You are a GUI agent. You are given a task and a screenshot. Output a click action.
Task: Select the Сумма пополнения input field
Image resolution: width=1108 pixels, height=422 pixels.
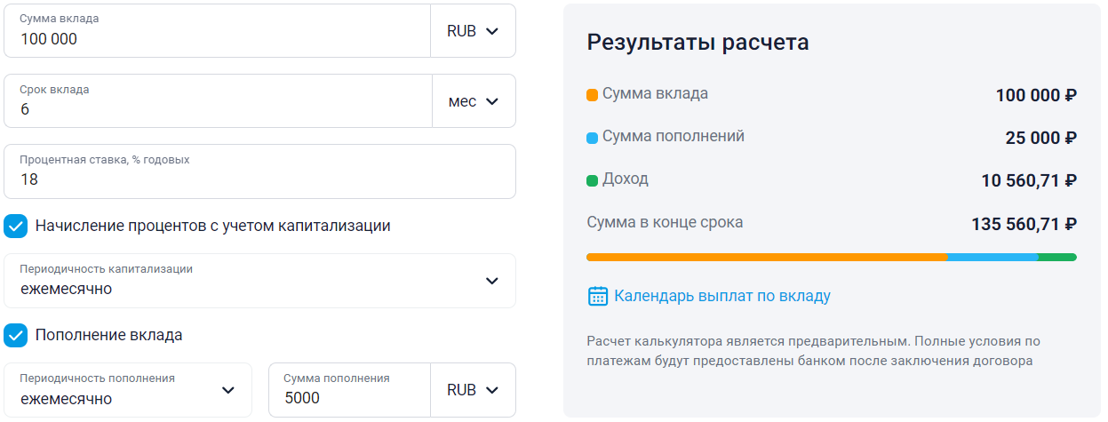[349, 398]
